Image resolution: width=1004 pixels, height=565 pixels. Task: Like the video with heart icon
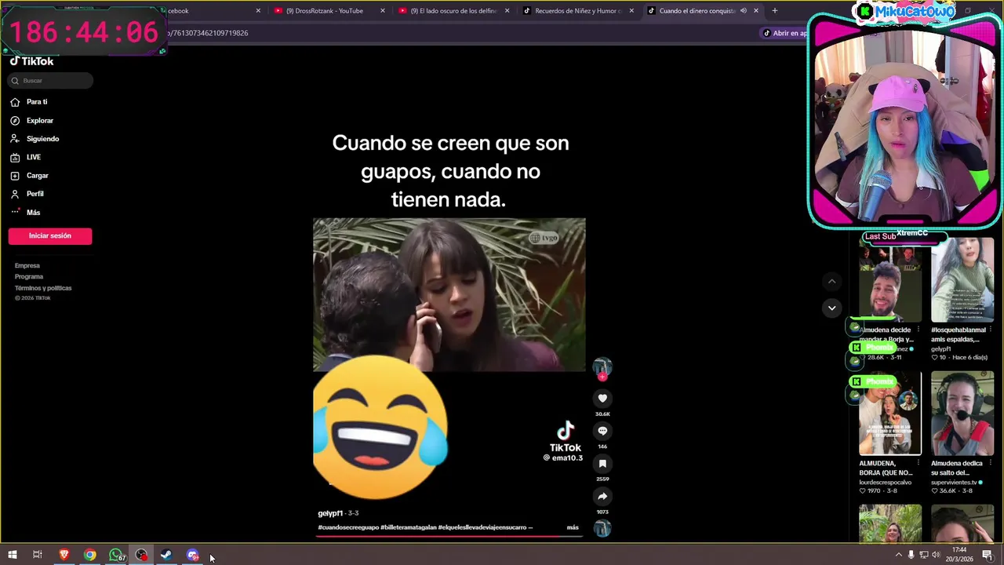tap(602, 399)
